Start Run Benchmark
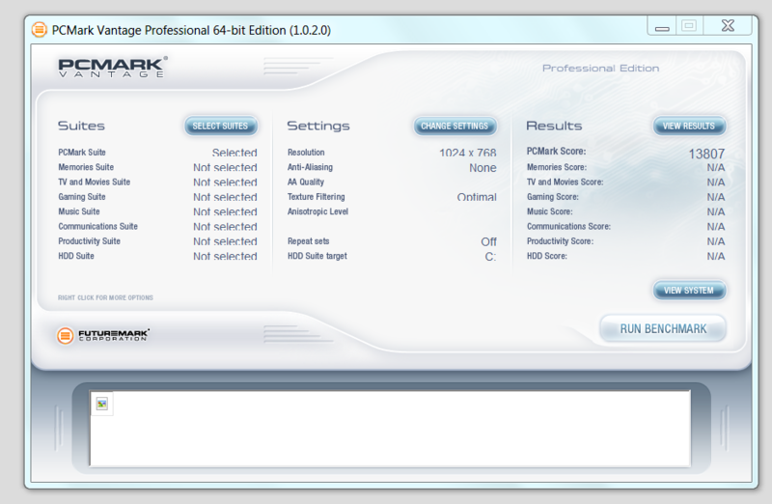Image resolution: width=772 pixels, height=504 pixels. [663, 328]
